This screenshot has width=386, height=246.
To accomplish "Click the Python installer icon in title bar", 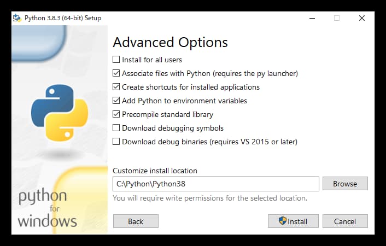I will [17, 18].
